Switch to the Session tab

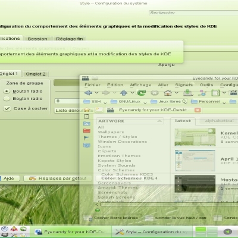coord(37,39)
